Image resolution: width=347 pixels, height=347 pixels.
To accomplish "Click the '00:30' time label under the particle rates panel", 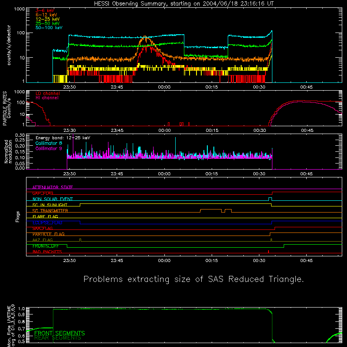I will (x=259, y=131).
